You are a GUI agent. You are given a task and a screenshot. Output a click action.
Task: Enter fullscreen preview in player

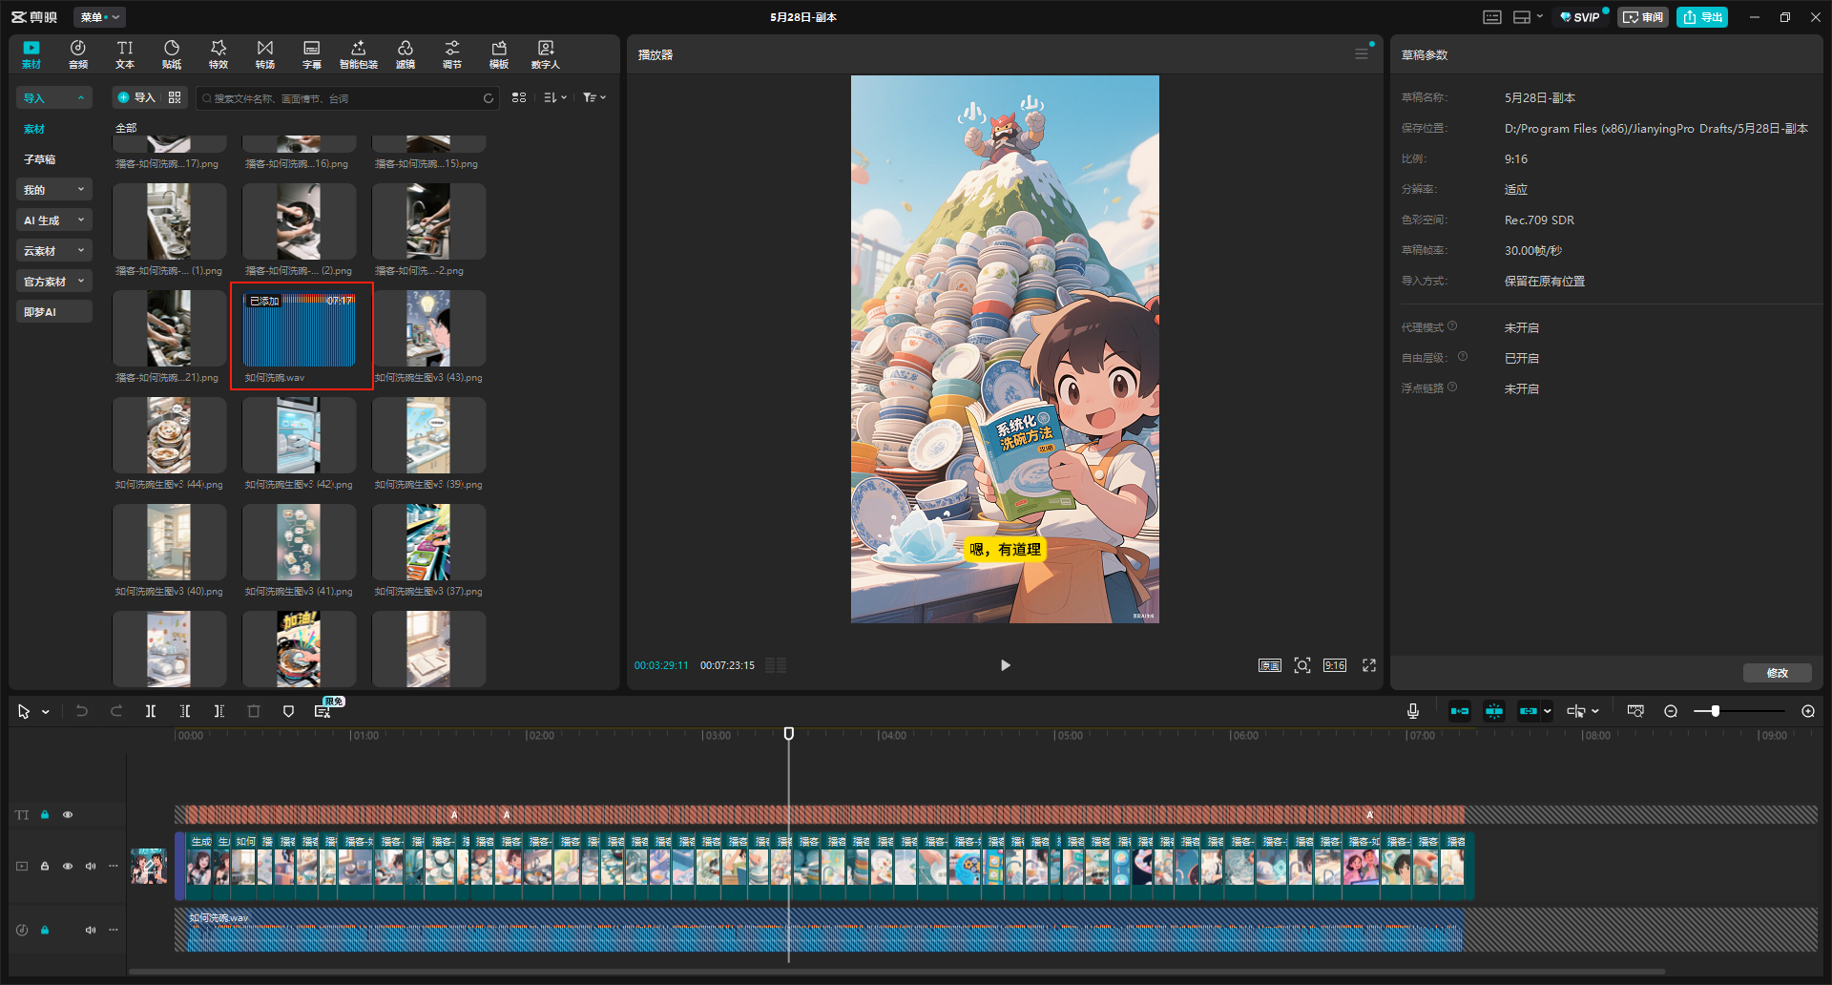coord(1369,665)
